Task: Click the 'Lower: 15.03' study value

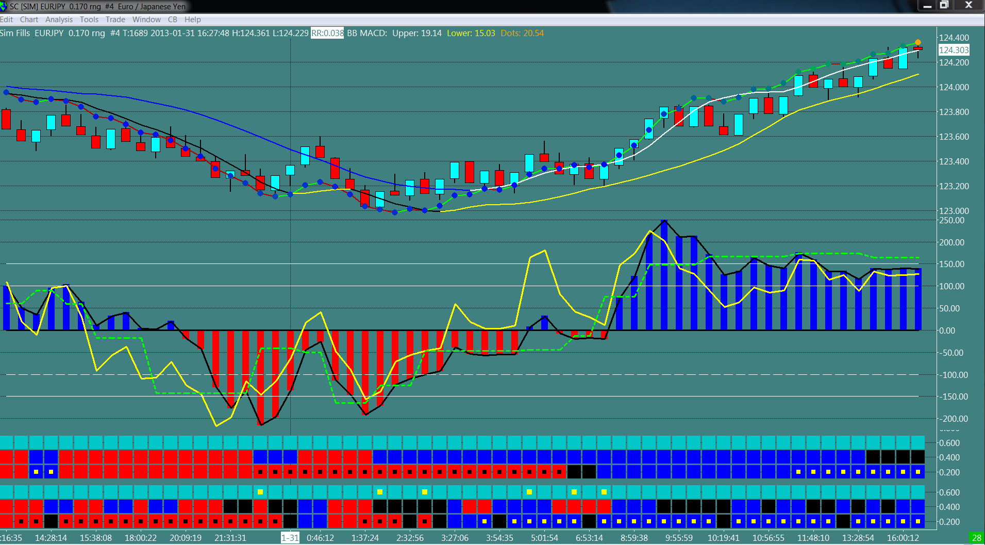Action: click(x=471, y=33)
